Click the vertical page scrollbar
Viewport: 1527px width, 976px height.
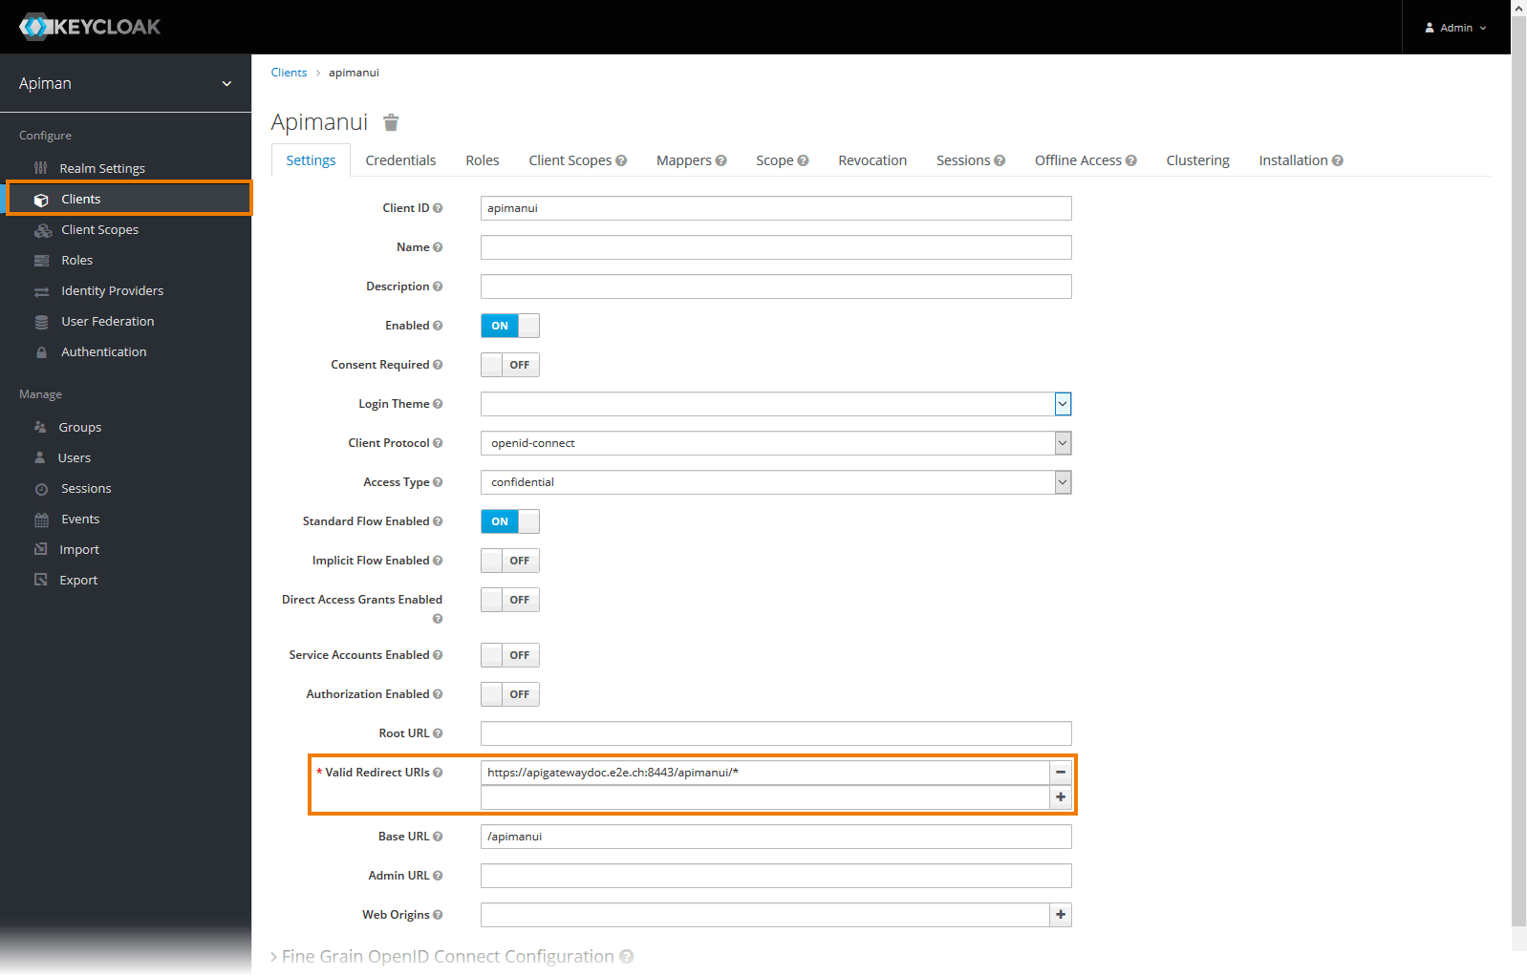[1518, 477]
